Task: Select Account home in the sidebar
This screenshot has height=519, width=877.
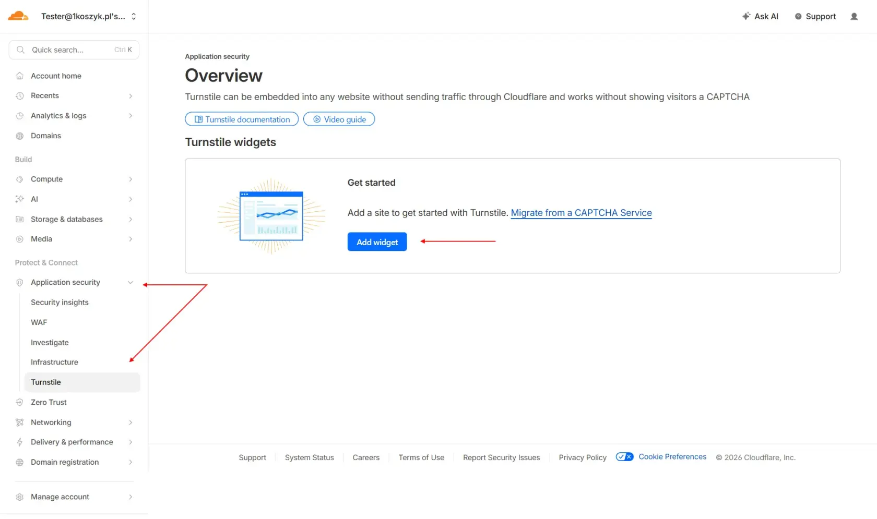Action: tap(55, 76)
